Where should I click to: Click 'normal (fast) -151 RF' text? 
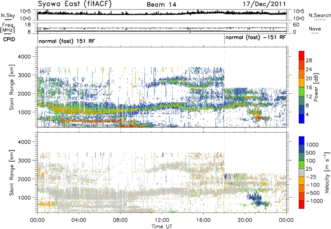point(255,38)
